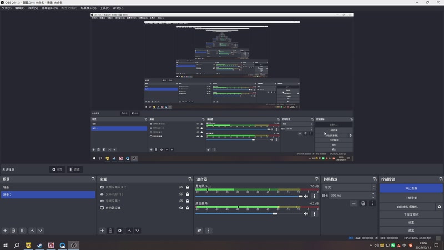The width and height of the screenshot is (444, 250).
Task: Open the 帮助(H) menu
Action: pyautogui.click(x=118, y=8)
